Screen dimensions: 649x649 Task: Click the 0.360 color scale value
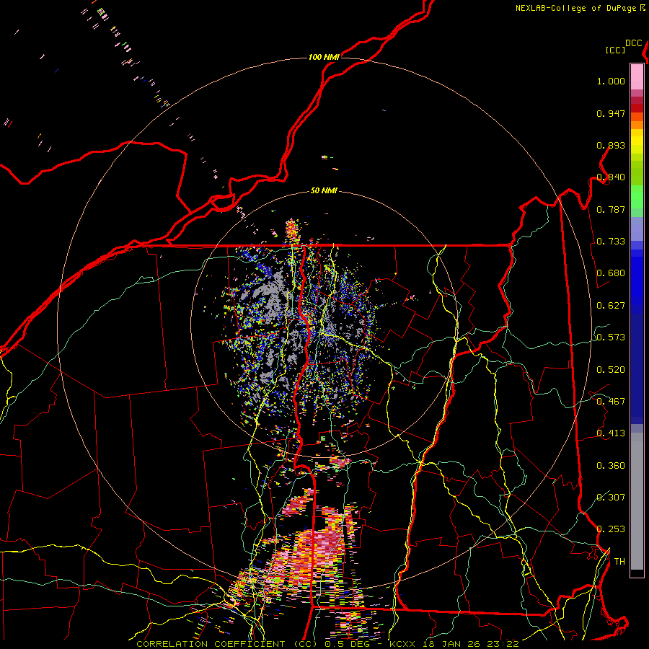611,466
